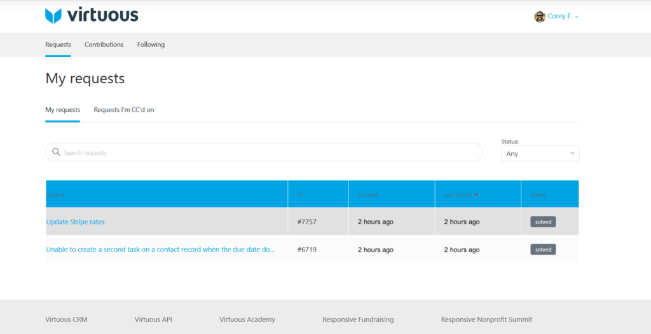Image resolution: width=651 pixels, height=334 pixels.
Task: Open Responsive Nonprofit Summit link
Action: coord(486,319)
